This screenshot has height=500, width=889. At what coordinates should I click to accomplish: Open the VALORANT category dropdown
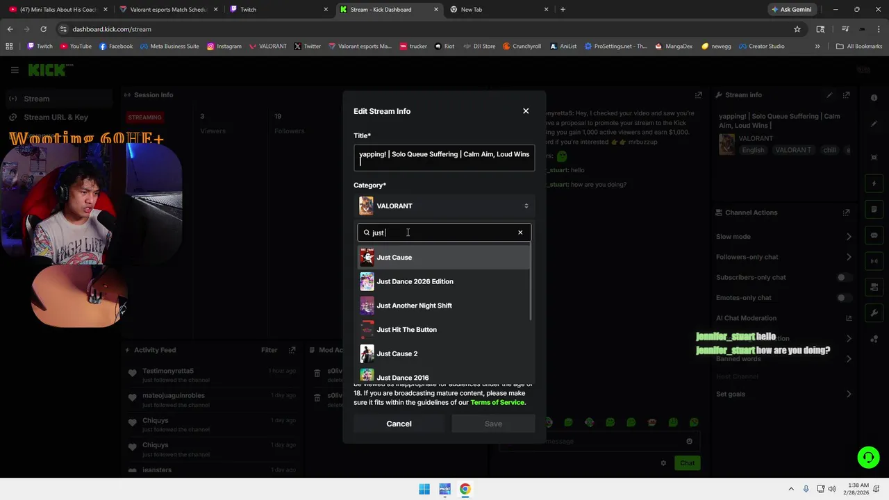444,206
